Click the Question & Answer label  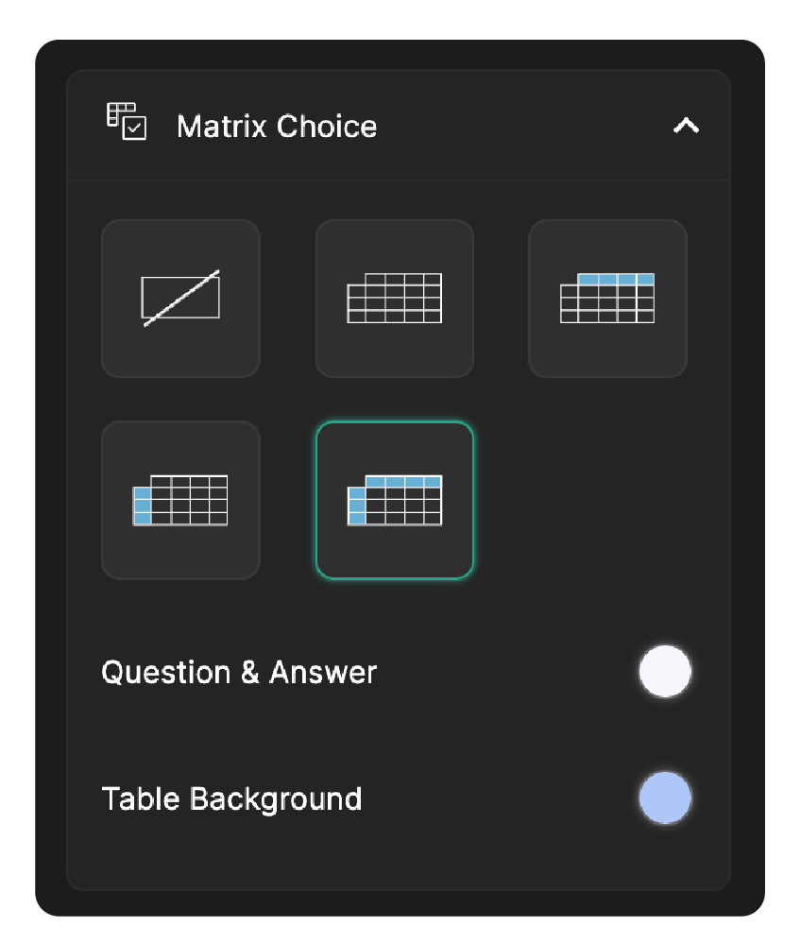[x=238, y=672]
